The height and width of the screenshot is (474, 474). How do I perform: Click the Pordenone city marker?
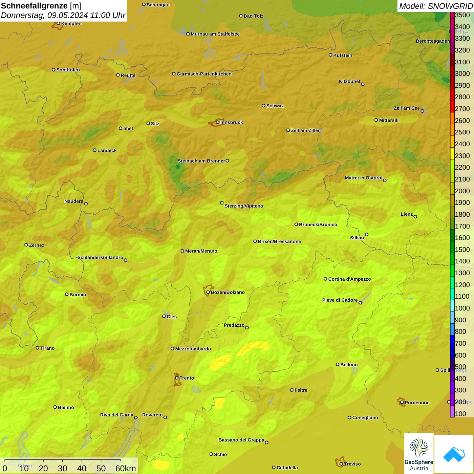coord(402,403)
